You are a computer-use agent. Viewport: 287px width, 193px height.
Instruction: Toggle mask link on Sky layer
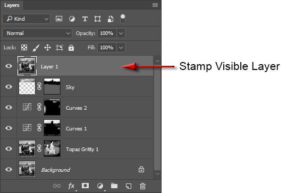(x=39, y=86)
